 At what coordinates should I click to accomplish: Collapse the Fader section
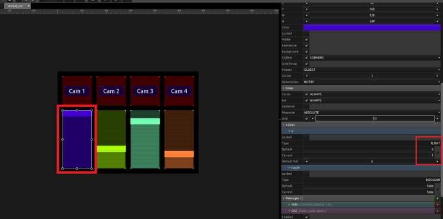point(283,88)
